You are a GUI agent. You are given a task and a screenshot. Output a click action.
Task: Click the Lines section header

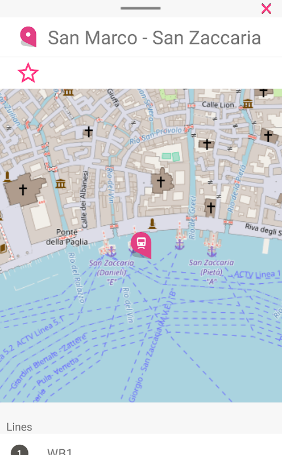tap(19, 427)
